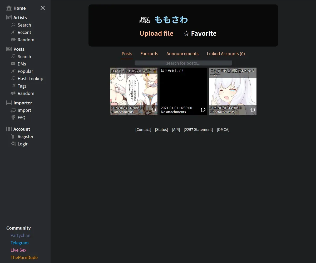
Task: Go to Home in sidebar
Action: click(19, 8)
